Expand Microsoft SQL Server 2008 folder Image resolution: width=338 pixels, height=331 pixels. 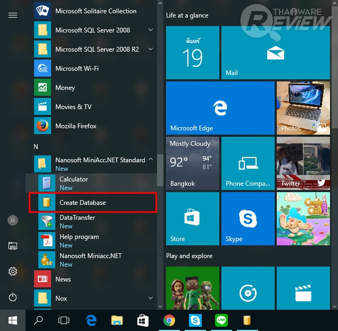point(151,30)
